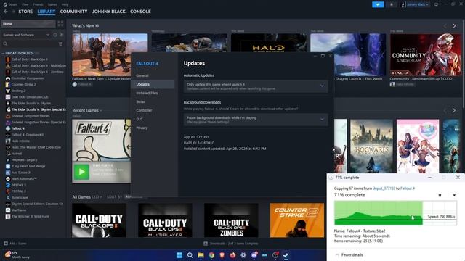Image resolution: width=465 pixels, height=261 pixels.
Task: Open the Automatic Updates dropdown
Action: (256, 86)
